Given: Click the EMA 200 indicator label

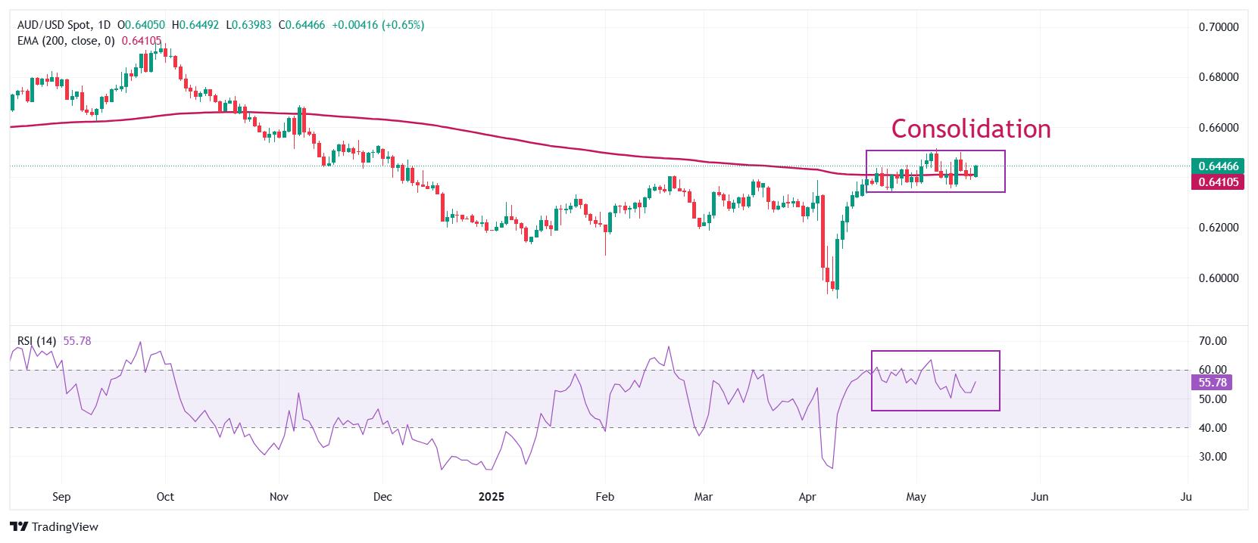Looking at the screenshot, I should pyautogui.click(x=66, y=41).
